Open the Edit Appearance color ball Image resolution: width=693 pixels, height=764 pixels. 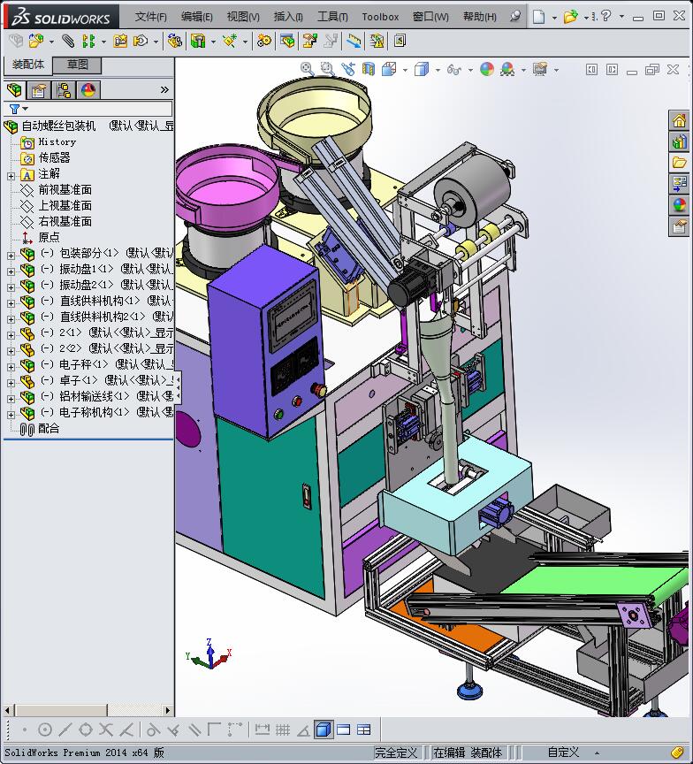pyautogui.click(x=487, y=69)
